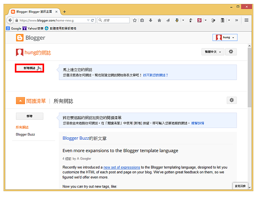Open blog settings gear near the language selector
This screenshot has height=197, width=258.
point(231,52)
